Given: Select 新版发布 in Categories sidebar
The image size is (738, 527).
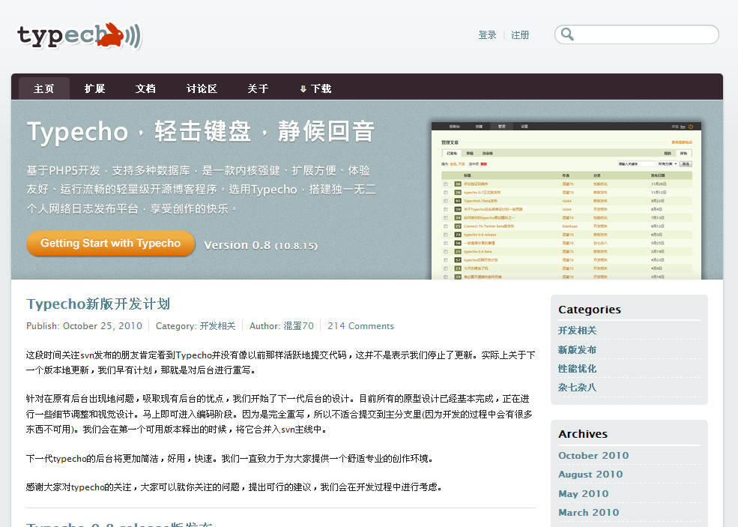Looking at the screenshot, I should (x=577, y=349).
